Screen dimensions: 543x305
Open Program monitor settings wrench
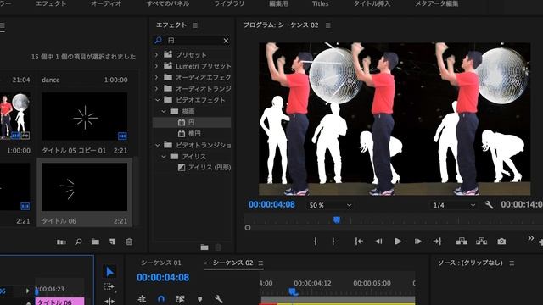point(489,205)
